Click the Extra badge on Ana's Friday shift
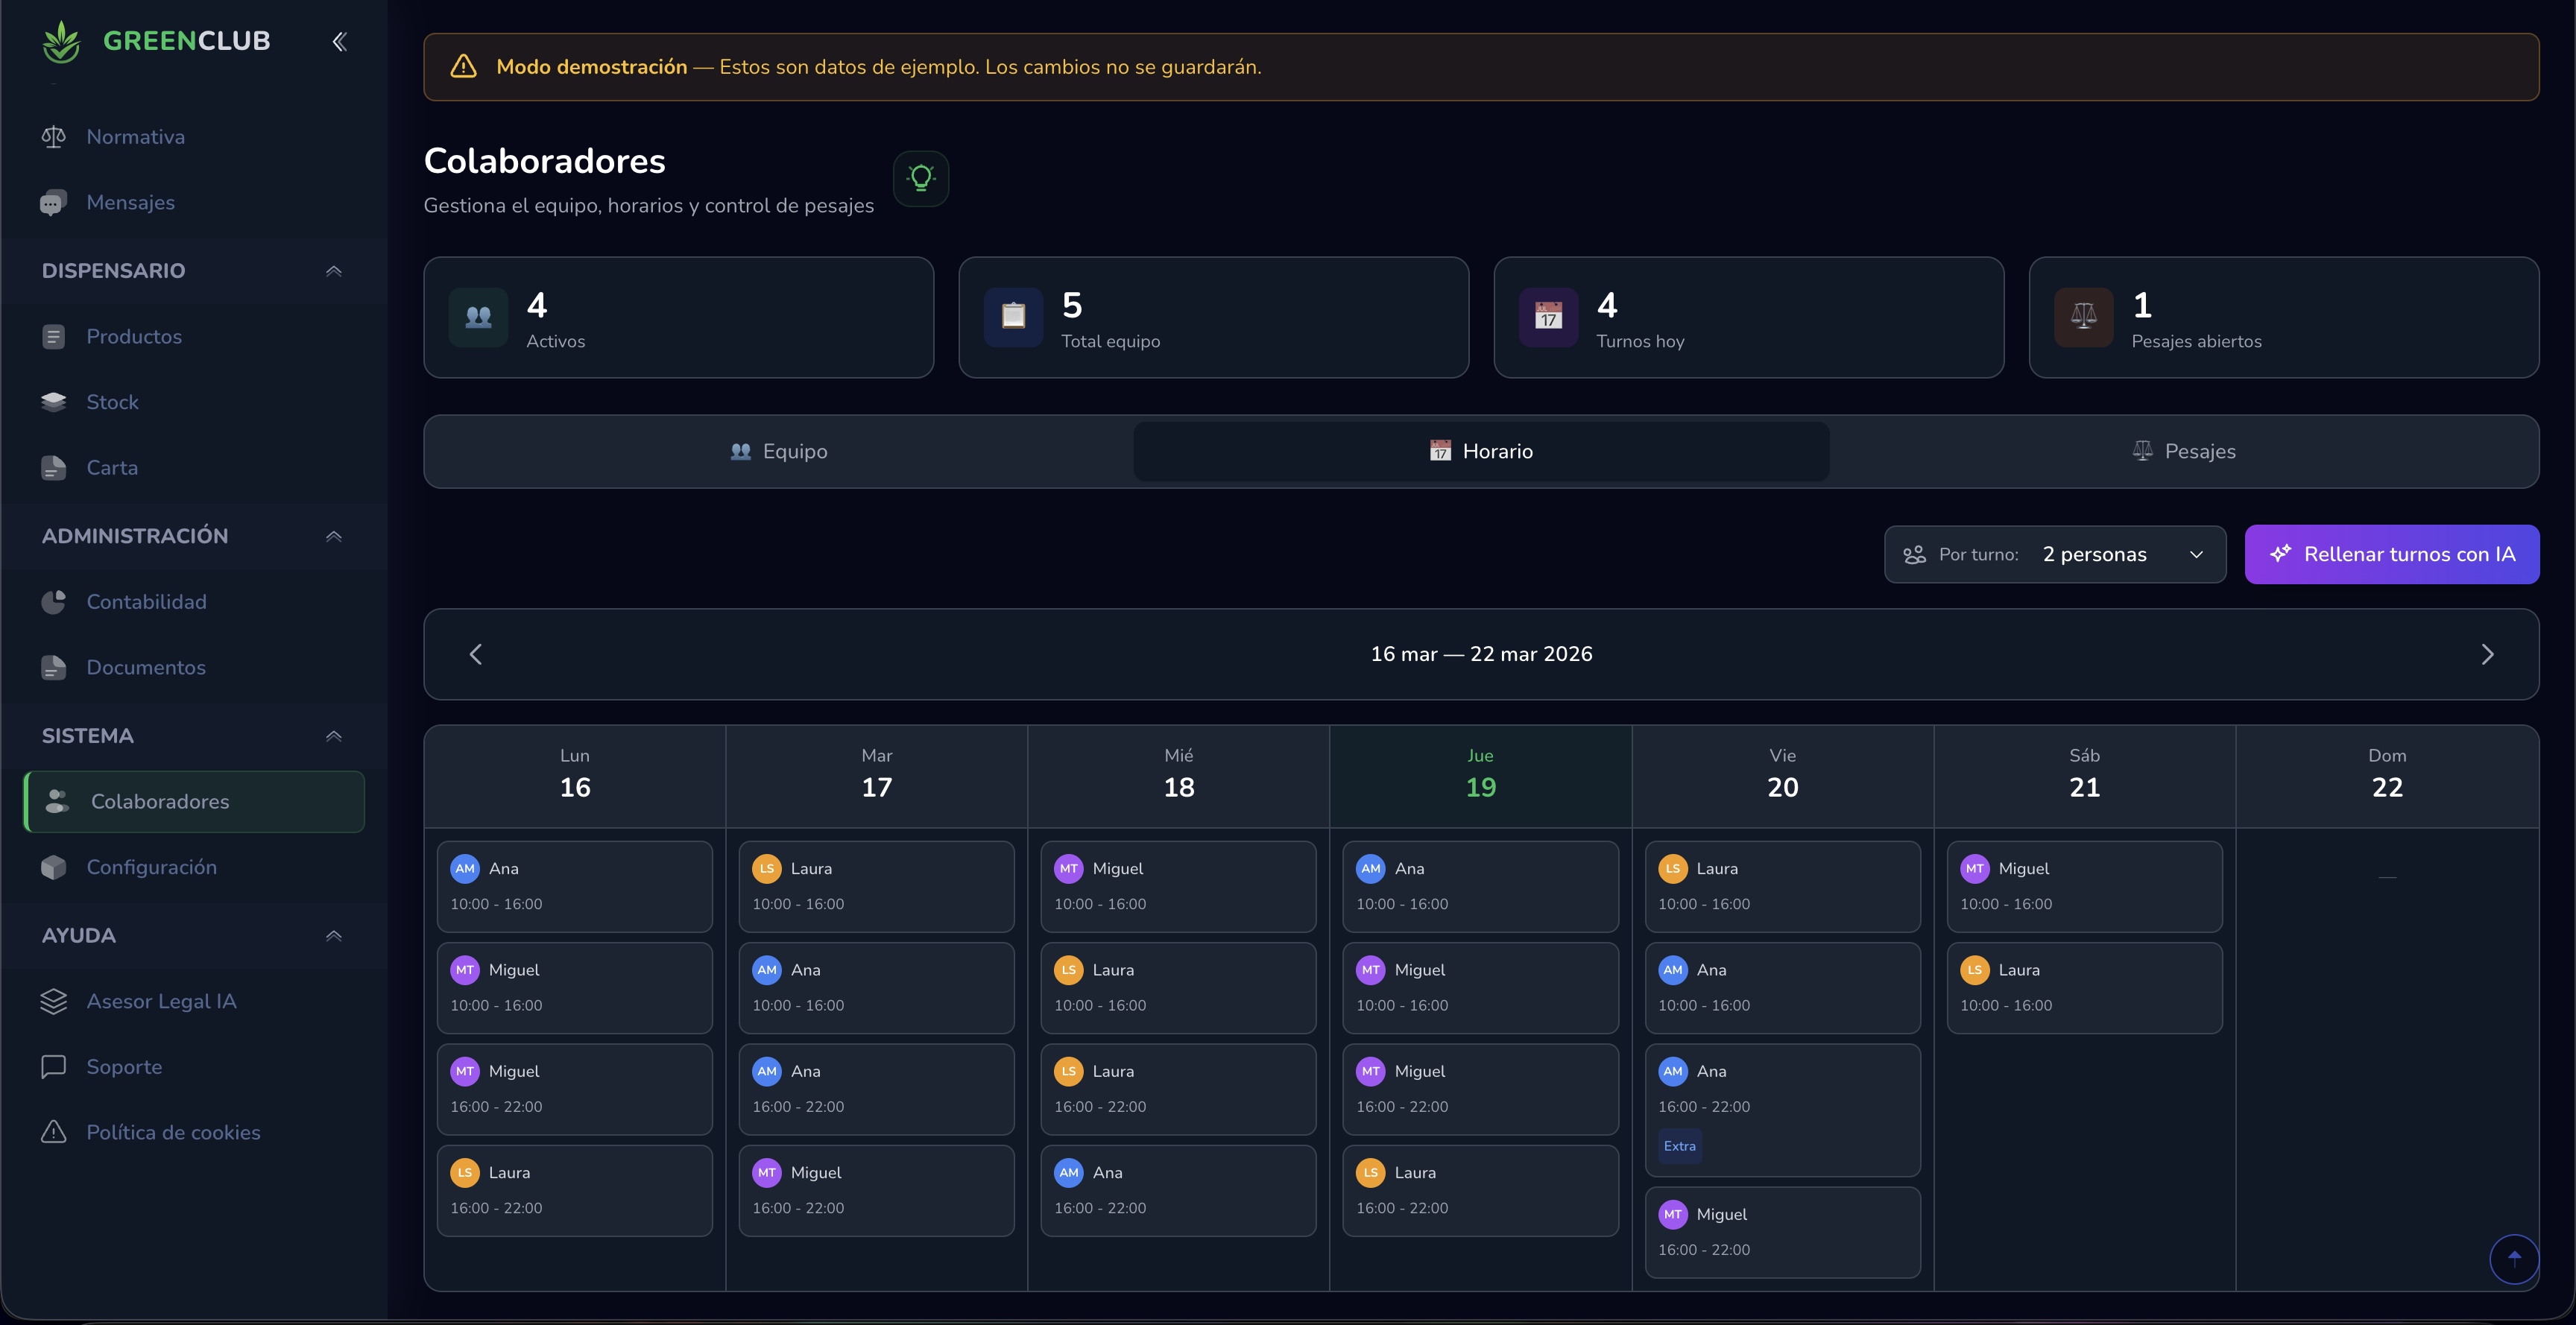The height and width of the screenshot is (1325, 2576). [1679, 1147]
